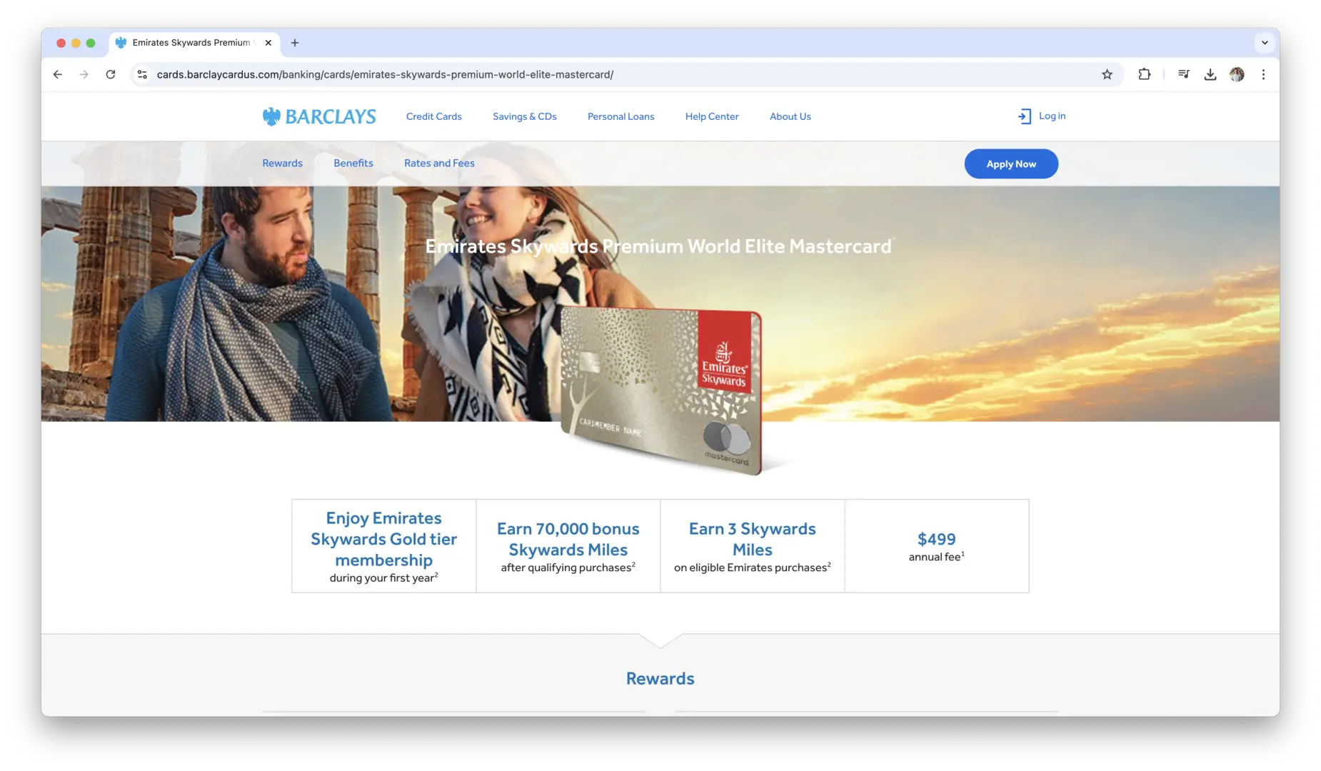Open the Savings & CDs menu

pyautogui.click(x=524, y=116)
